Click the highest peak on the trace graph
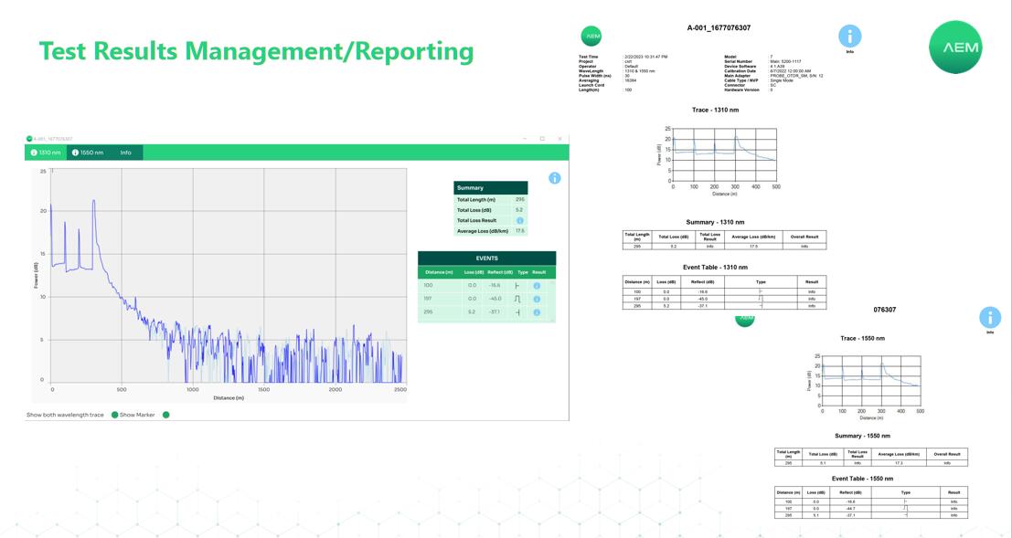 93,201
